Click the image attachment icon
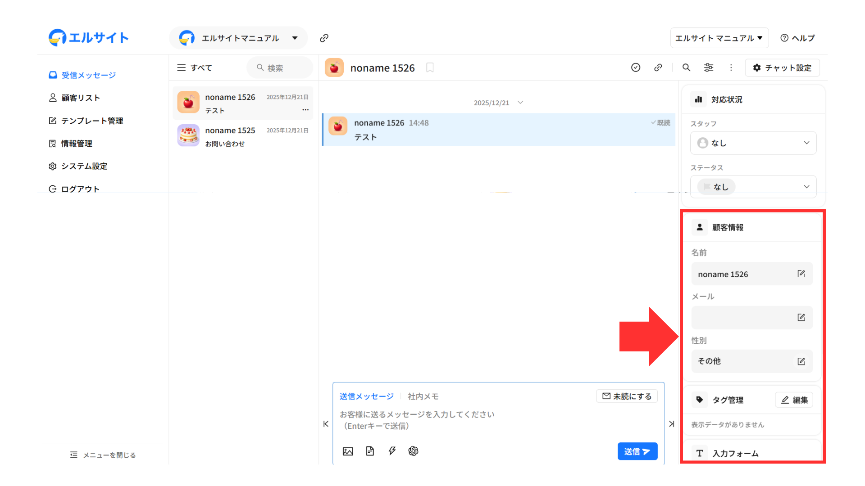 [x=348, y=451]
